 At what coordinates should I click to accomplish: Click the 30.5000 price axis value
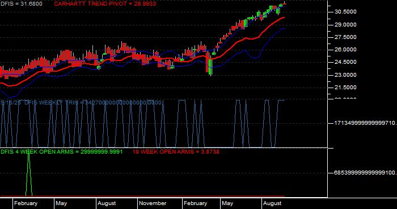coord(345,12)
